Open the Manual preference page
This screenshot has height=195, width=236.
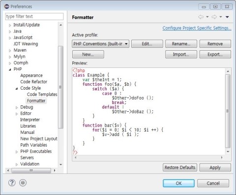(28, 132)
